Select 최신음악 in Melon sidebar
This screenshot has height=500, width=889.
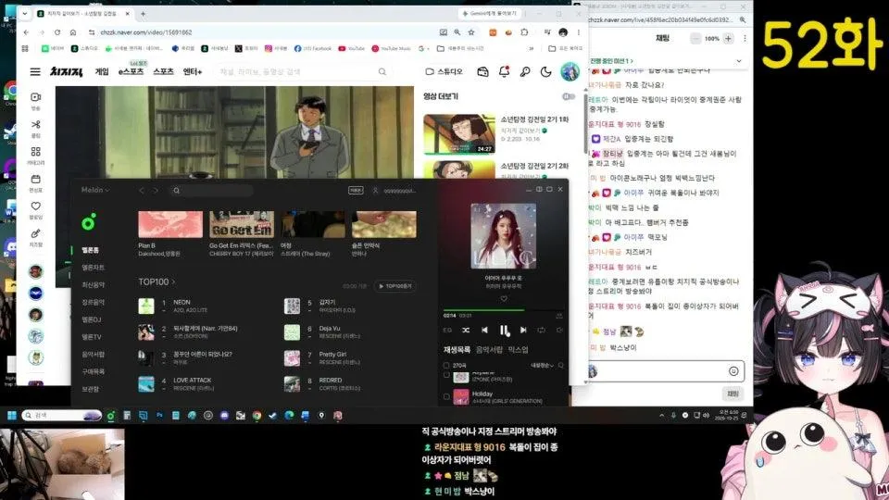pos(93,284)
